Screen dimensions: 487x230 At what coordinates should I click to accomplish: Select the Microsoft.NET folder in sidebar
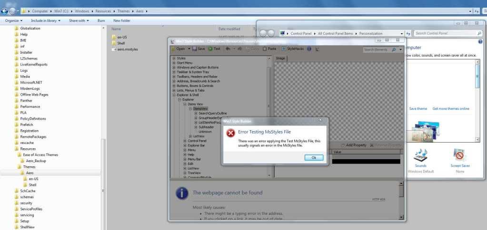click(x=31, y=83)
